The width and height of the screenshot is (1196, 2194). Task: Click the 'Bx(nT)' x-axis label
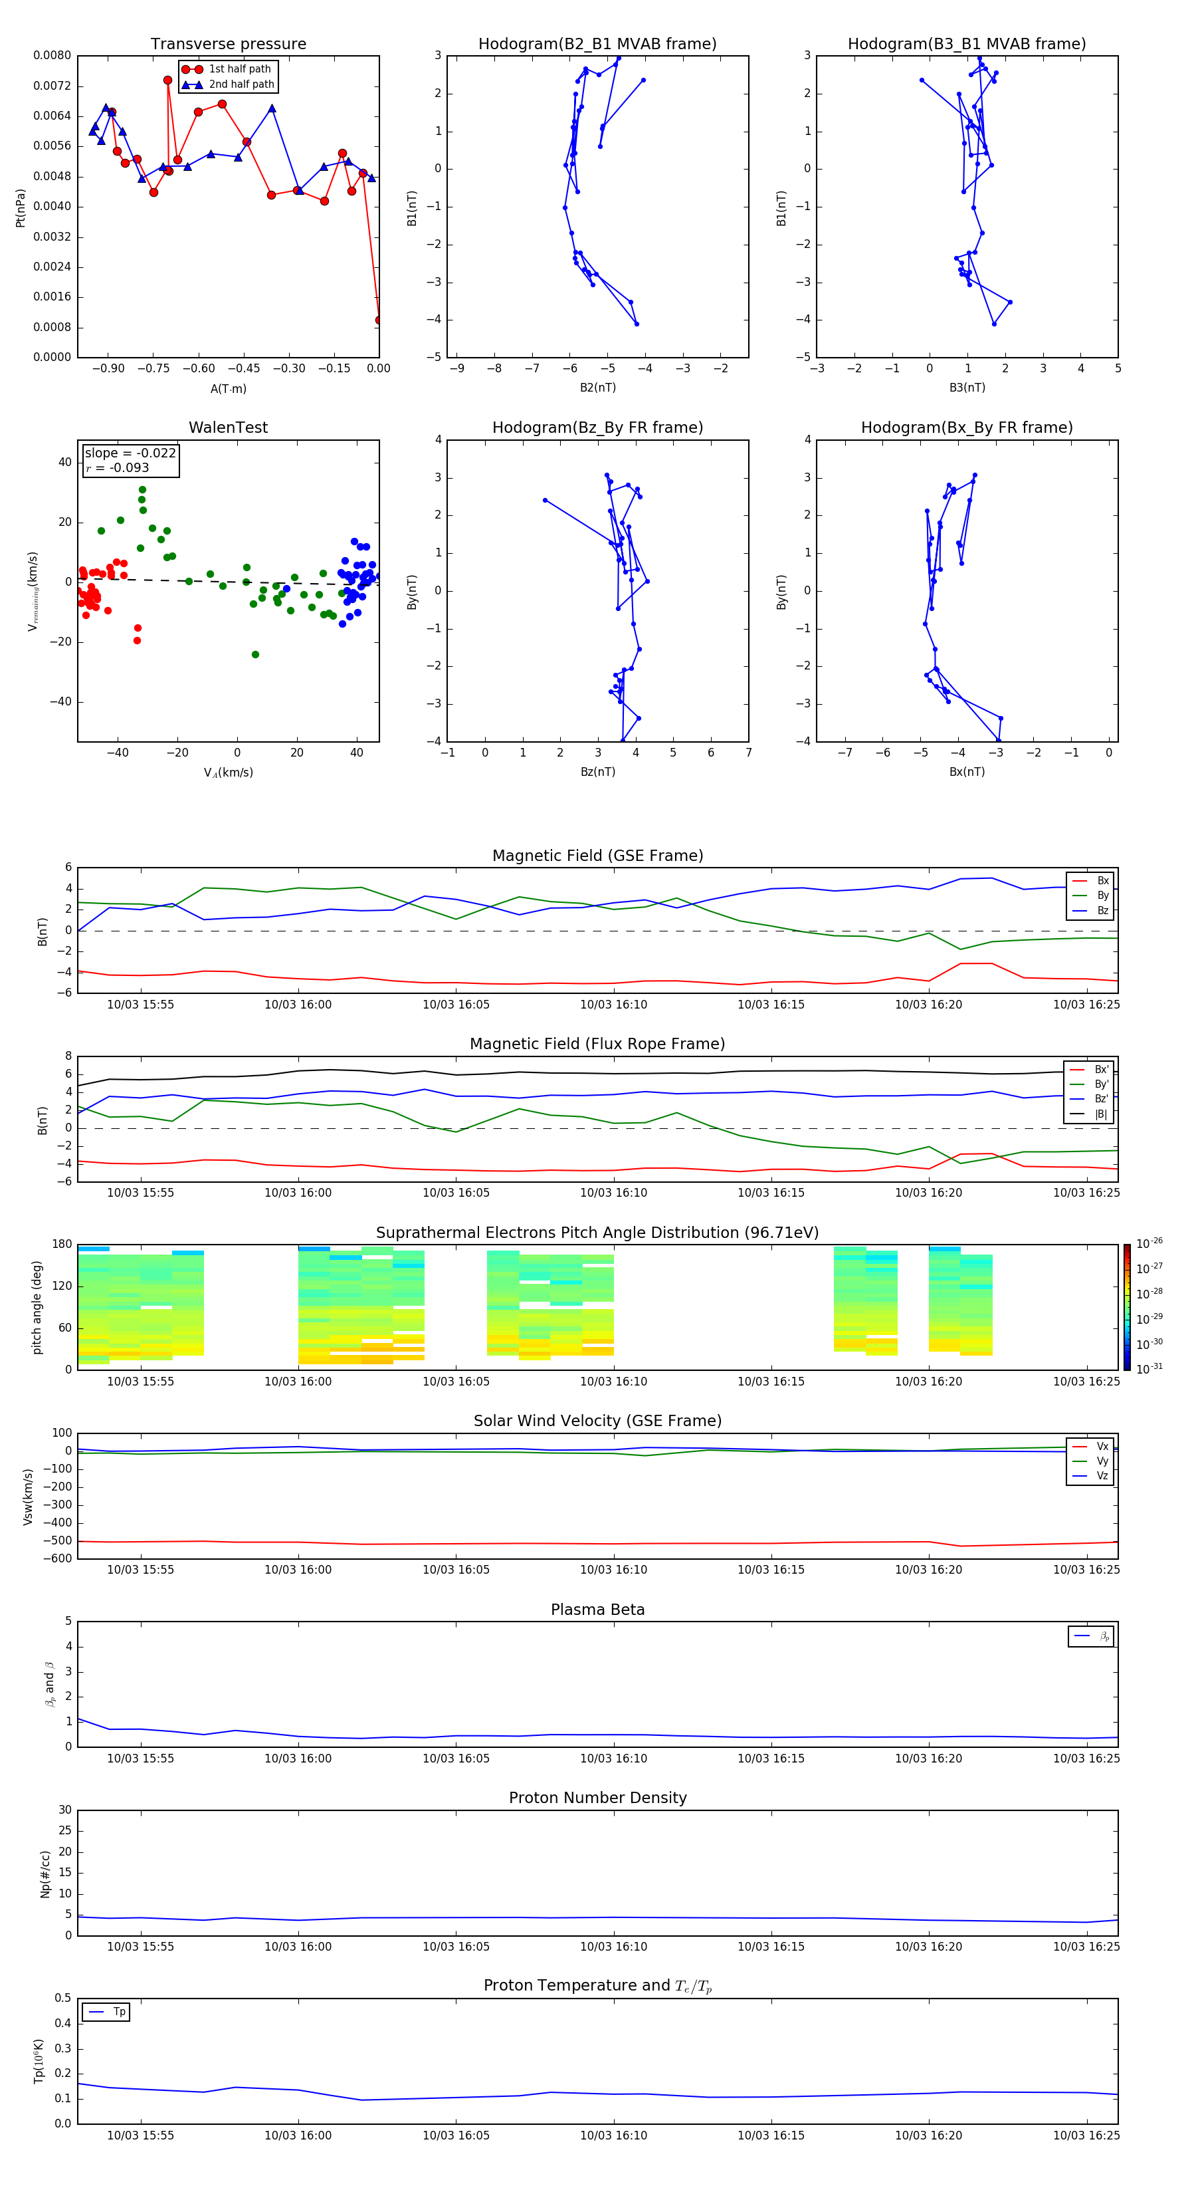(x=967, y=772)
